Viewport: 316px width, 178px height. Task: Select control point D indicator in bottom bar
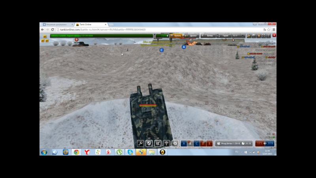[x=203, y=143]
